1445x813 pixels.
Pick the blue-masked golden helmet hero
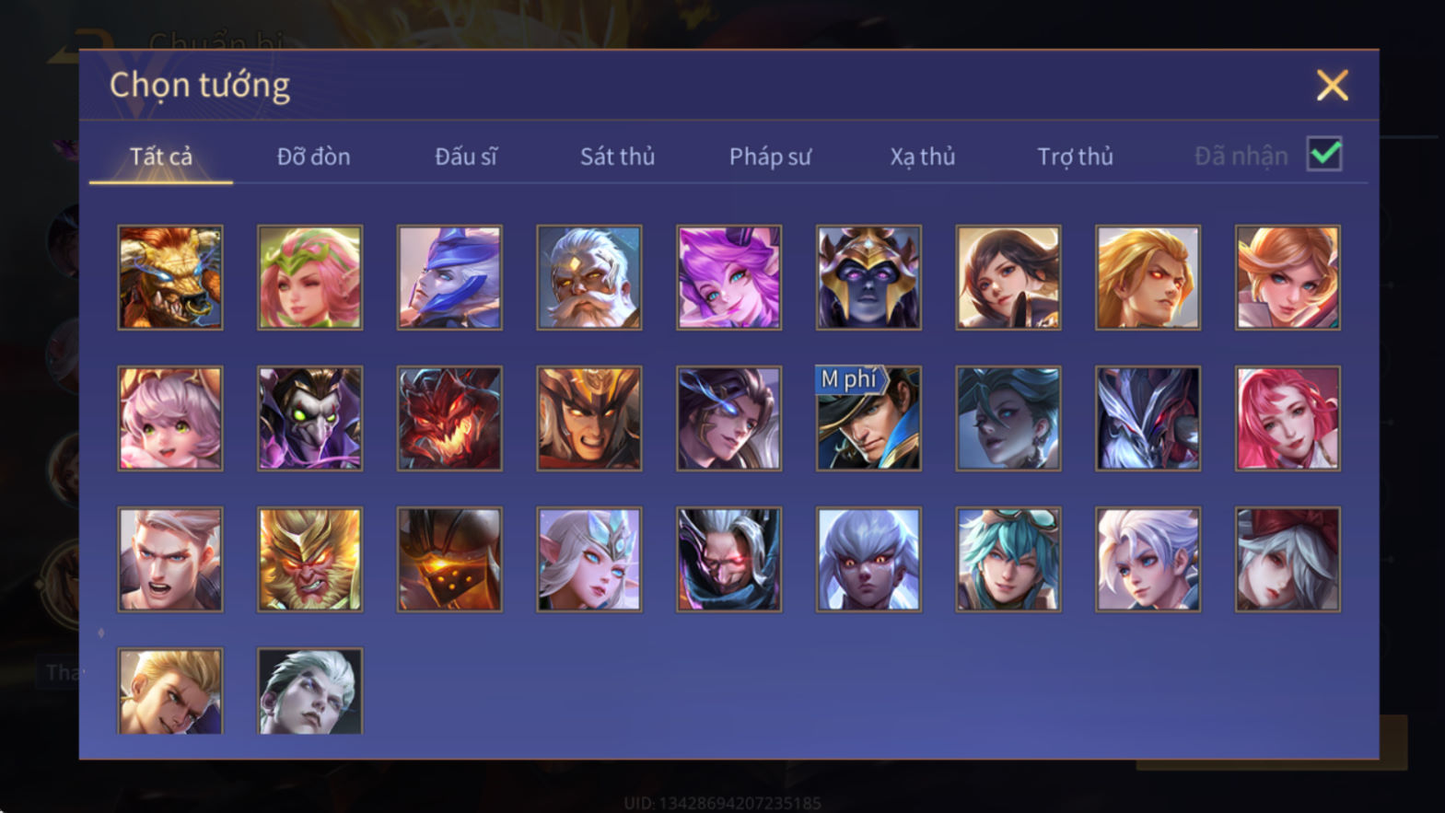coord(868,277)
